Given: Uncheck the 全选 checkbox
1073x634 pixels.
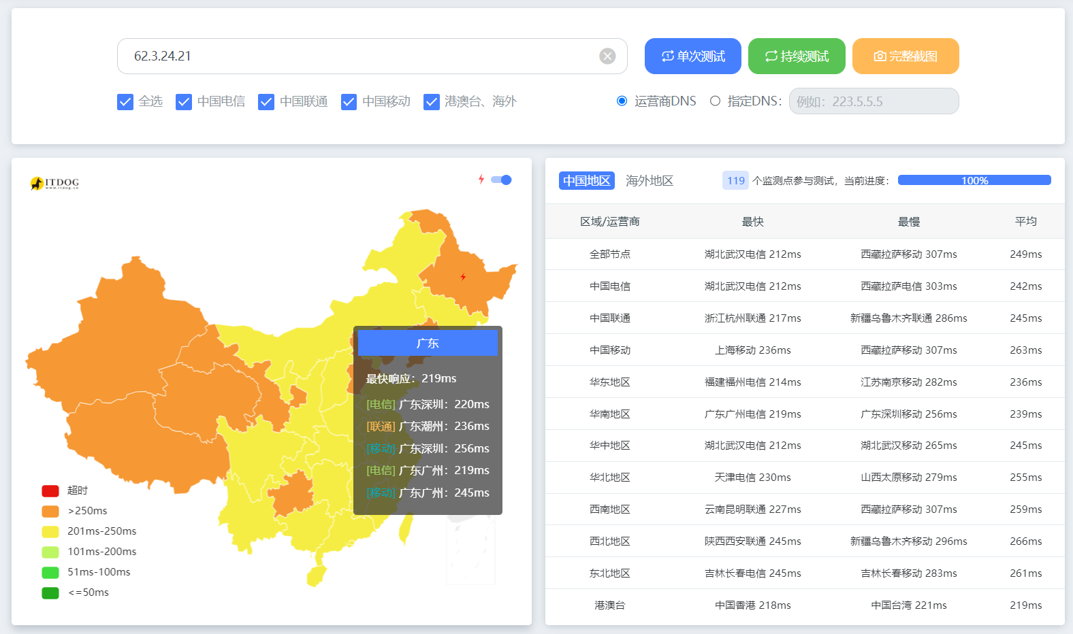Looking at the screenshot, I should tap(125, 102).
